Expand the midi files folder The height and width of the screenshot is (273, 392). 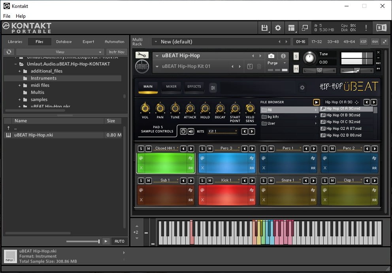[x=19, y=85]
